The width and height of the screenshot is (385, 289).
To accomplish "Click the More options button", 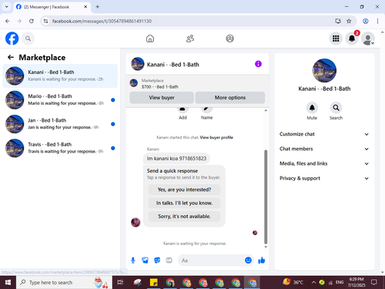I will pyautogui.click(x=230, y=98).
